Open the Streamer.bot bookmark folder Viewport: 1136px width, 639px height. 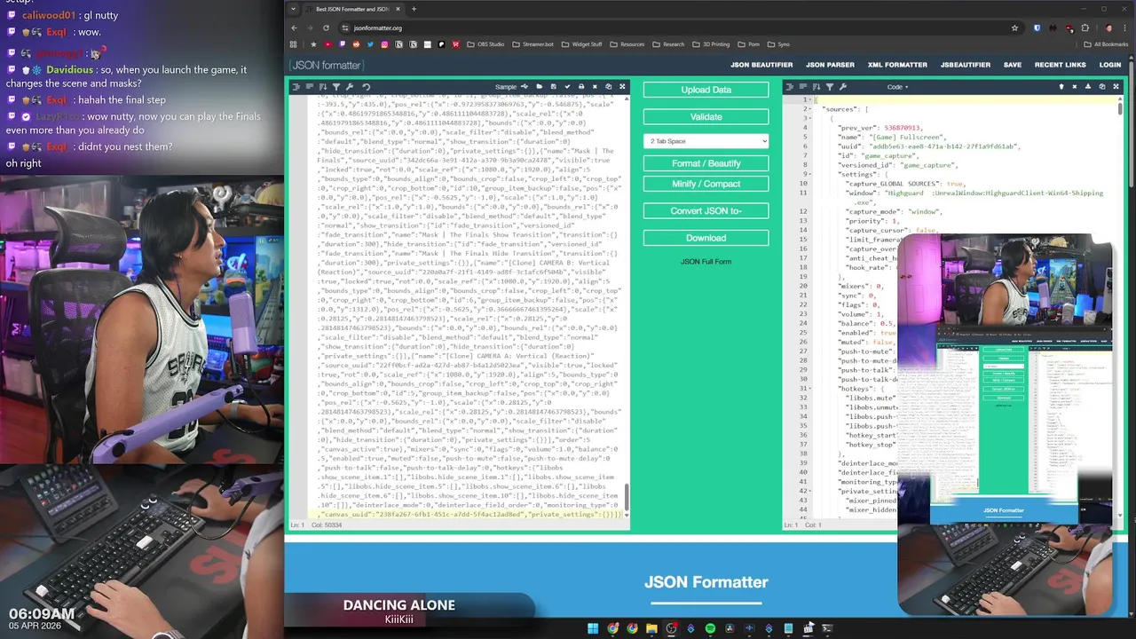point(532,44)
